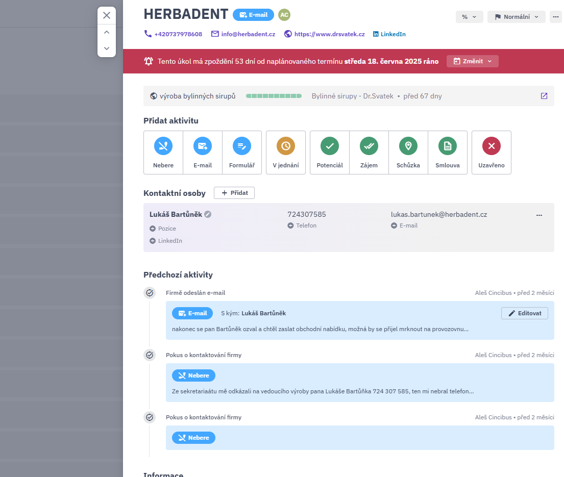Viewport: 564px width, 477px height.
Task: Click Editovat on the e-mail activity
Action: coord(524,313)
